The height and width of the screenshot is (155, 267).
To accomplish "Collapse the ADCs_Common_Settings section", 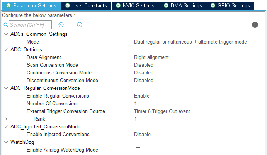I will [x=5, y=34].
